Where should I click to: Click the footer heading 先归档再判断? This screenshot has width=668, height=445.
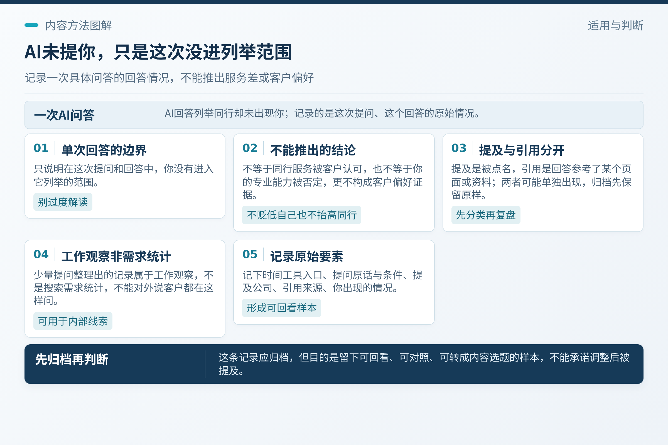(72, 359)
